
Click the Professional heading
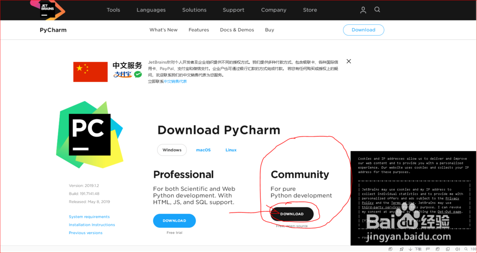[x=184, y=174]
